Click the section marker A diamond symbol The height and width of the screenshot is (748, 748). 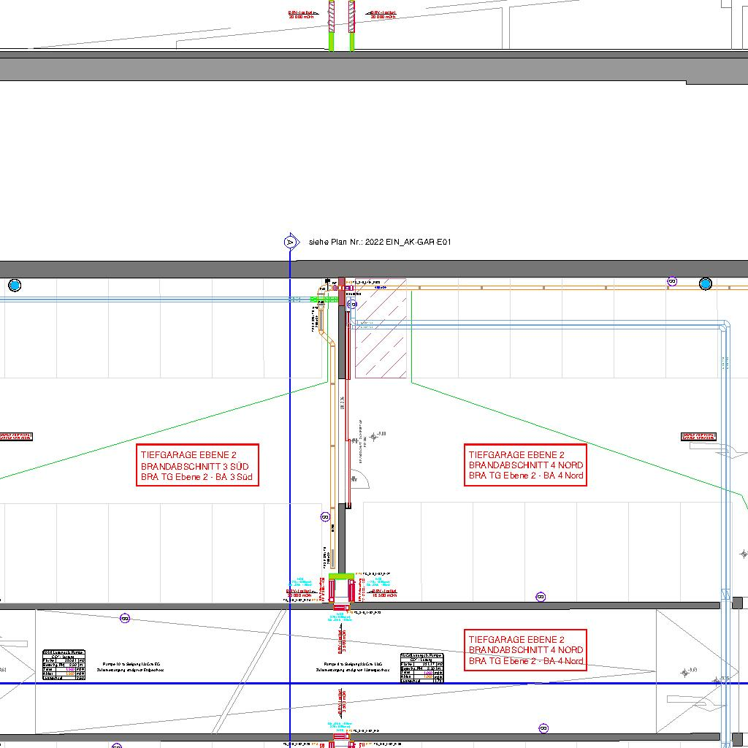click(x=290, y=242)
